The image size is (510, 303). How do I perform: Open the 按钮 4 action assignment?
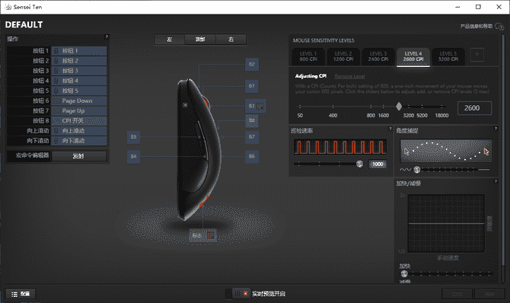pyautogui.click(x=79, y=81)
